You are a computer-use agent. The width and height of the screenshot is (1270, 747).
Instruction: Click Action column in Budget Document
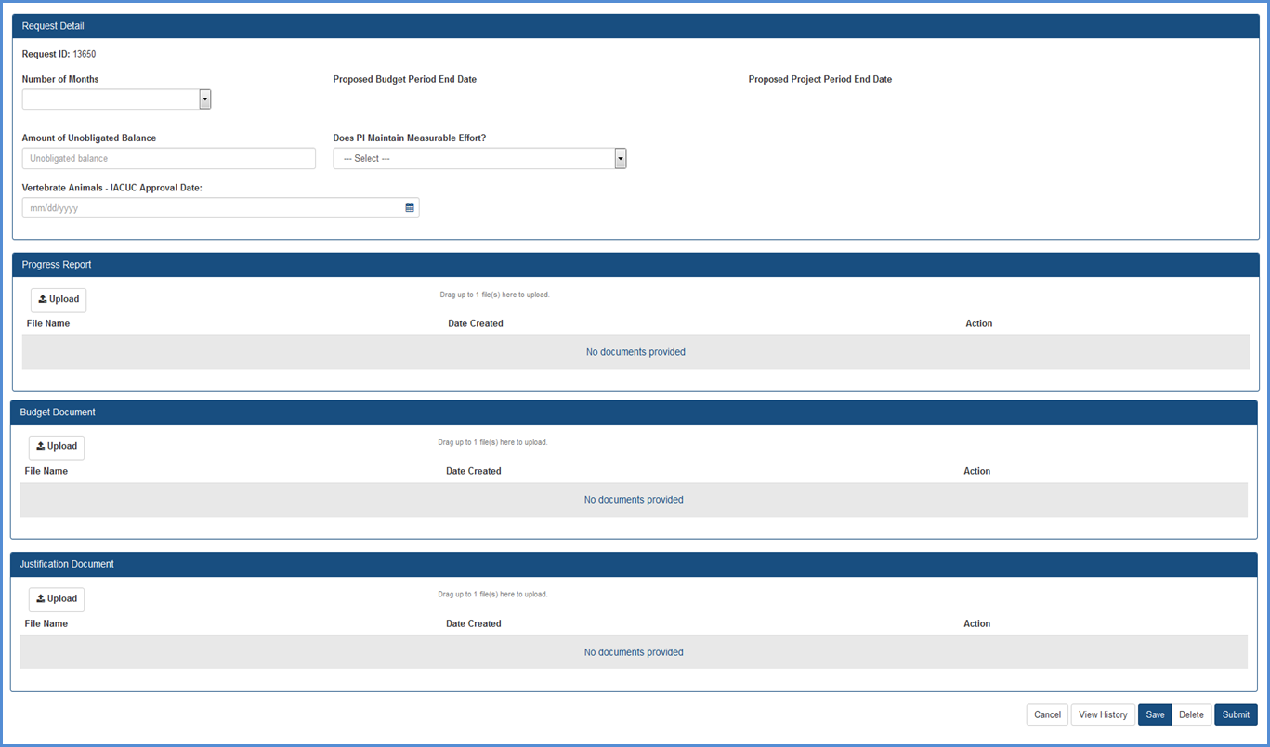[977, 471]
